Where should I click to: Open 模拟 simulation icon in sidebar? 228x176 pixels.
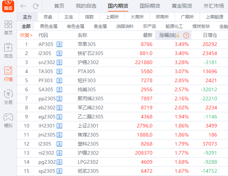pyautogui.click(x=8, y=120)
